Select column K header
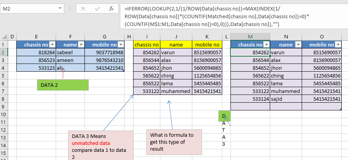Screen dimensions: 348x160 (207, 37)
